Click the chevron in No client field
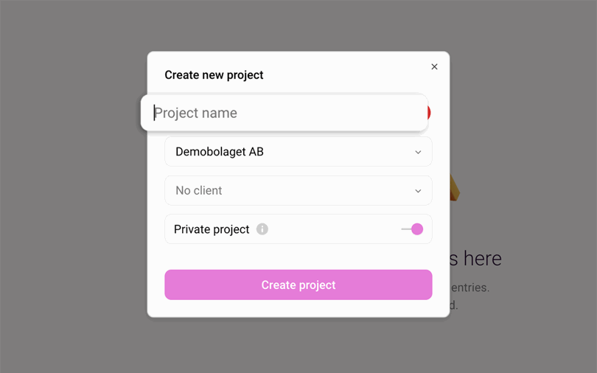 point(418,191)
